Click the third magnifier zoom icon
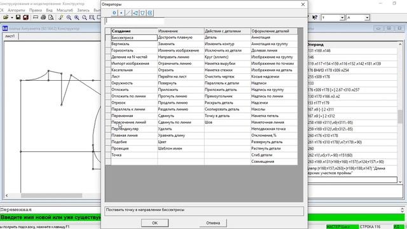This screenshot has width=407, height=229. (85, 17)
